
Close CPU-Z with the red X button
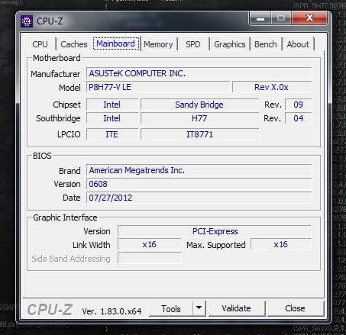tap(309, 18)
